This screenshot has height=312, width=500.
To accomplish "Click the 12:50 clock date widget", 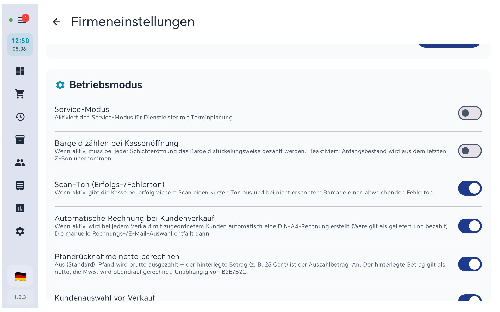I will [20, 44].
